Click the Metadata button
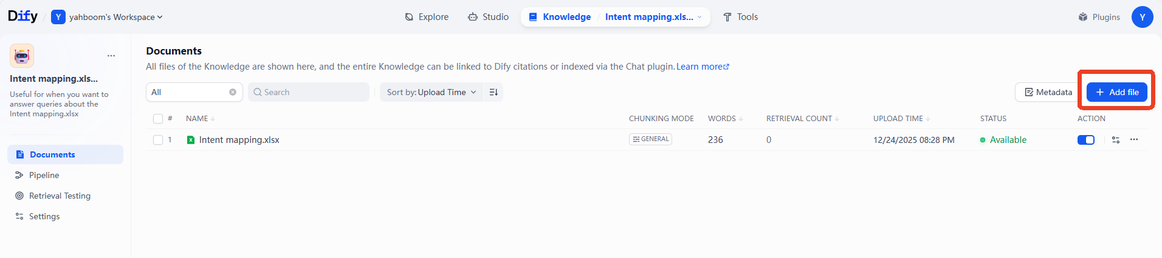This screenshot has height=258, width=1162. click(x=1048, y=92)
